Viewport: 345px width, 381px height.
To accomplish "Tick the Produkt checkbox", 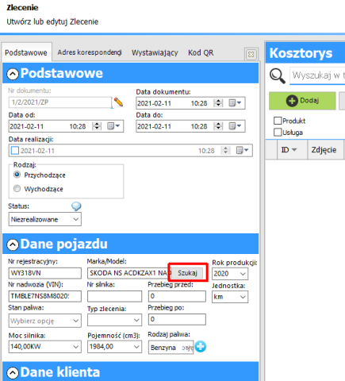I will point(278,121).
